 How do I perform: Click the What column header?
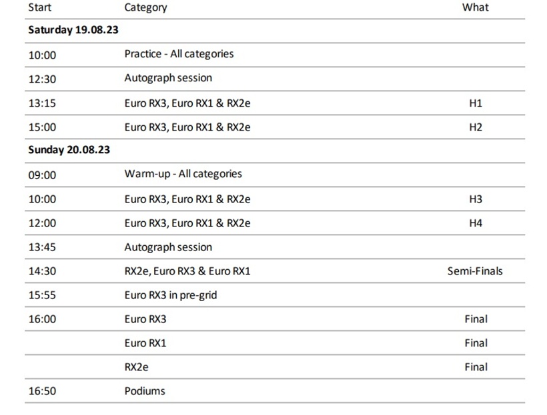475,7
